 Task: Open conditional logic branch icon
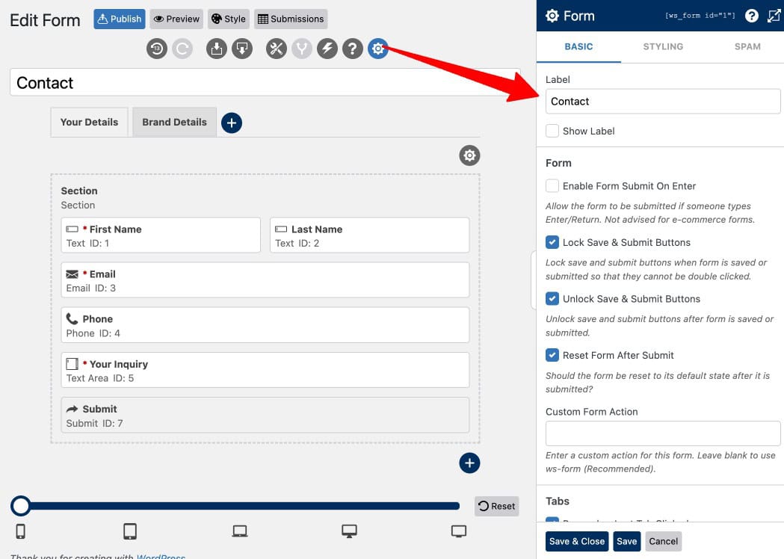pos(301,49)
